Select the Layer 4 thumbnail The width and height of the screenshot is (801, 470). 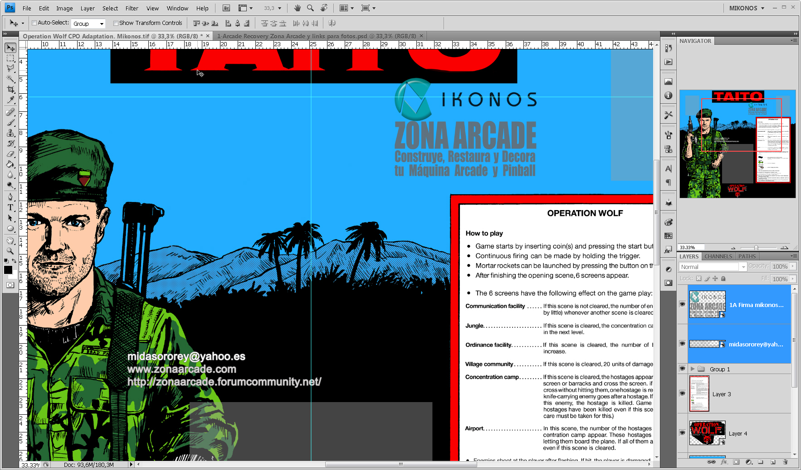[x=707, y=433]
